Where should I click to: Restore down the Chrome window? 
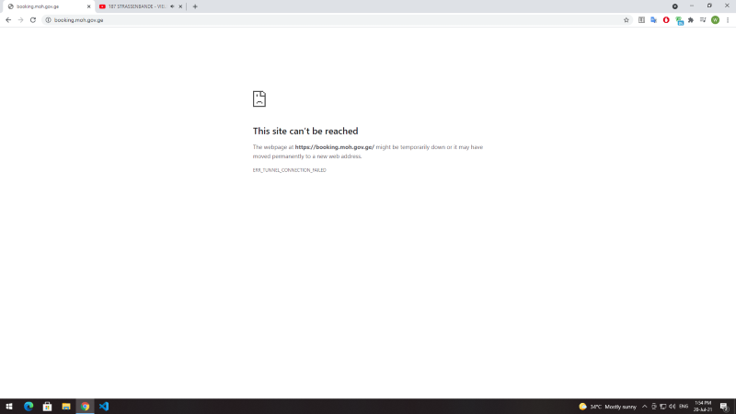709,6
